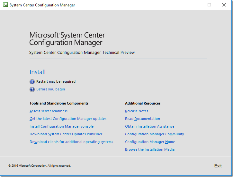Click the Exit button
The height and width of the screenshot is (177, 233).
218,166
